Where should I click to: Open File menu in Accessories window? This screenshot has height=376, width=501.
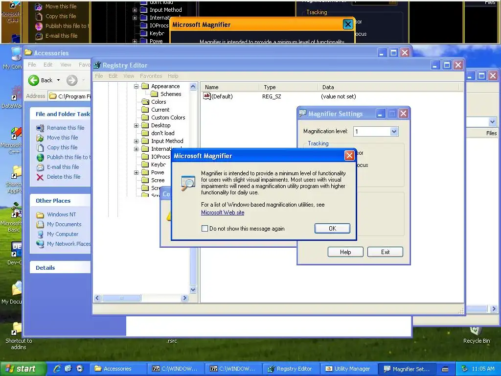tap(32, 65)
